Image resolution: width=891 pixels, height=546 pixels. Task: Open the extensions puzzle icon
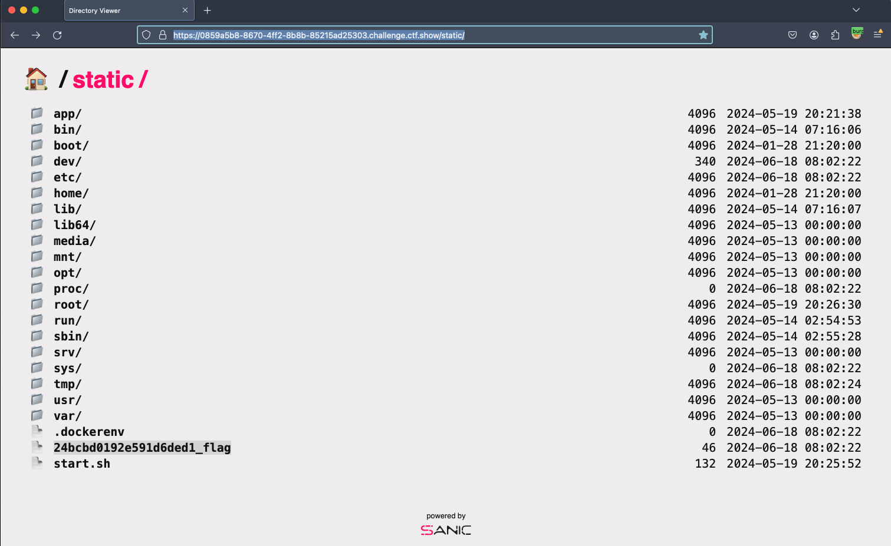pyautogui.click(x=835, y=35)
